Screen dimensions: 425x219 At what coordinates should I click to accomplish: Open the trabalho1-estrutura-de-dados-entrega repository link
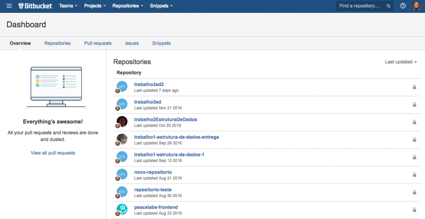click(176, 137)
